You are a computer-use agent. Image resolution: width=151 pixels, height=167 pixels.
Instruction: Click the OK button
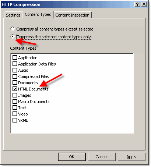point(72,157)
